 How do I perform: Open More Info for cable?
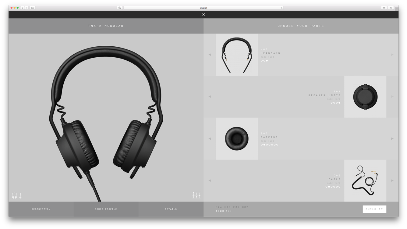[x=334, y=183]
